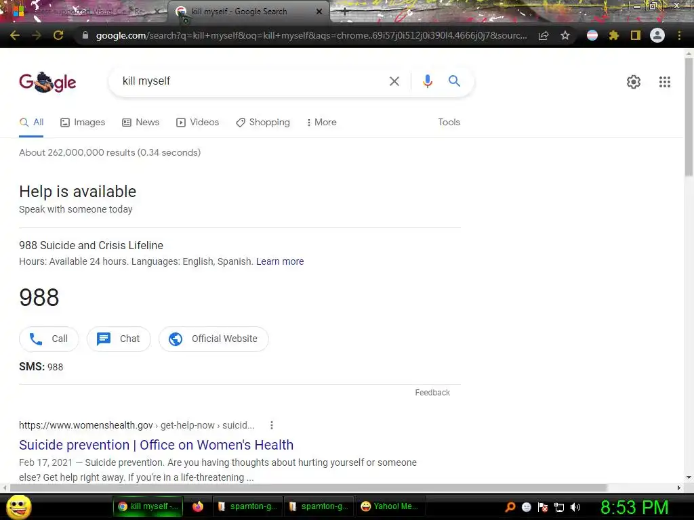The width and height of the screenshot is (694, 520).
Task: Activate the Chrome taskbar button
Action: tap(148, 506)
